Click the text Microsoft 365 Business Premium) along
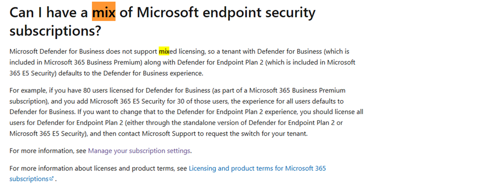This screenshot has width=488, height=184. (x=99, y=62)
